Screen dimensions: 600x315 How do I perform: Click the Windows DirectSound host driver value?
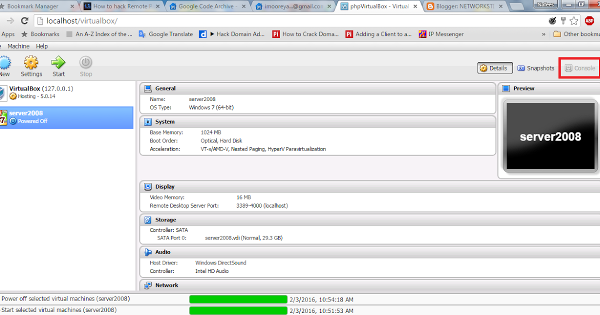tap(220, 263)
